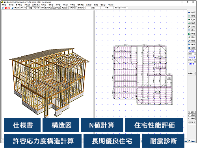197x150 pixels.
Task: Toggle the checked checkbox in lower right panel
Action: (189, 112)
